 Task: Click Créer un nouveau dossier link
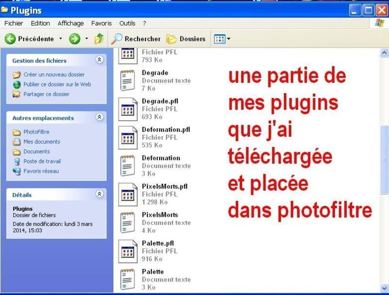[x=54, y=75]
